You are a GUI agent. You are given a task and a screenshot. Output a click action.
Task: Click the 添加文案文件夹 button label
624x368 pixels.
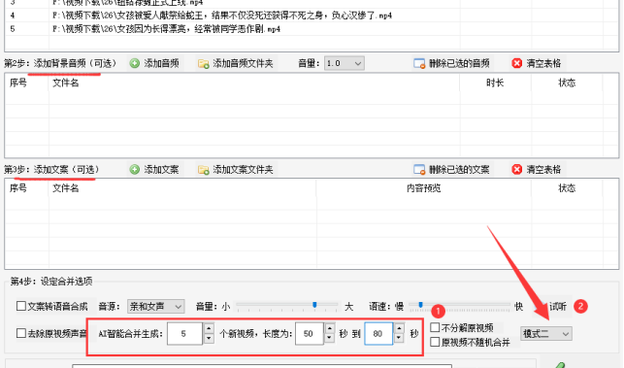coord(243,170)
